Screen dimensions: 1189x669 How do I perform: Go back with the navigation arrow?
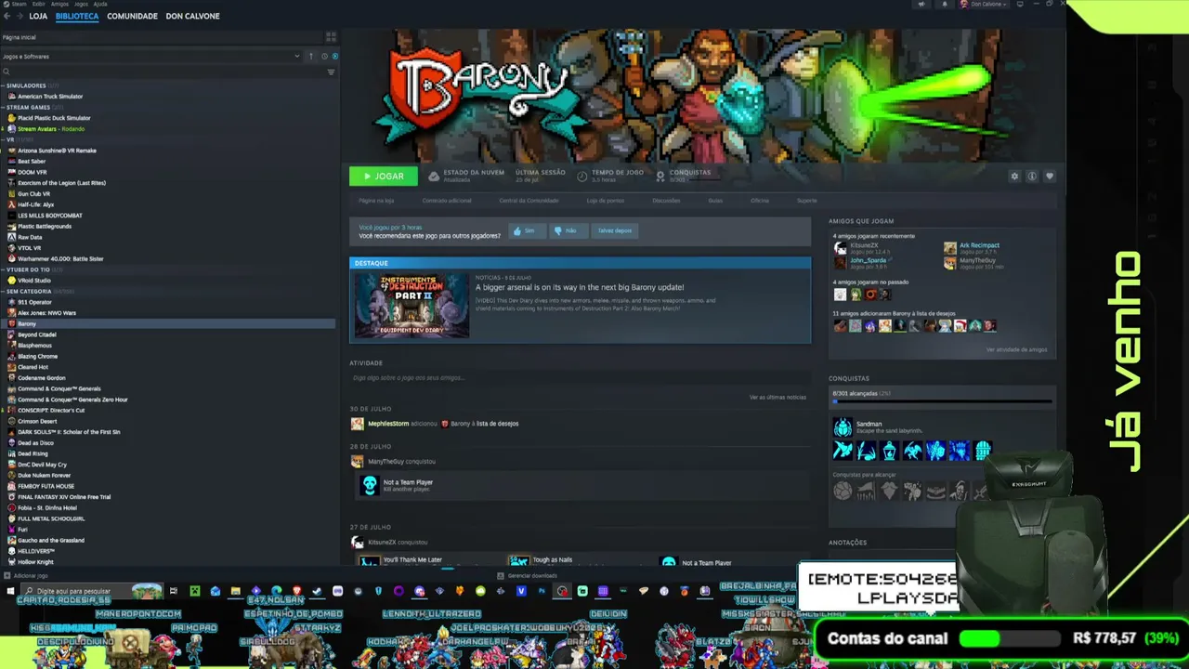click(x=7, y=16)
